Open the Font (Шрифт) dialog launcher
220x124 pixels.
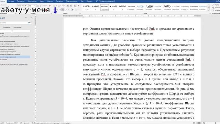[x=51, y=13]
